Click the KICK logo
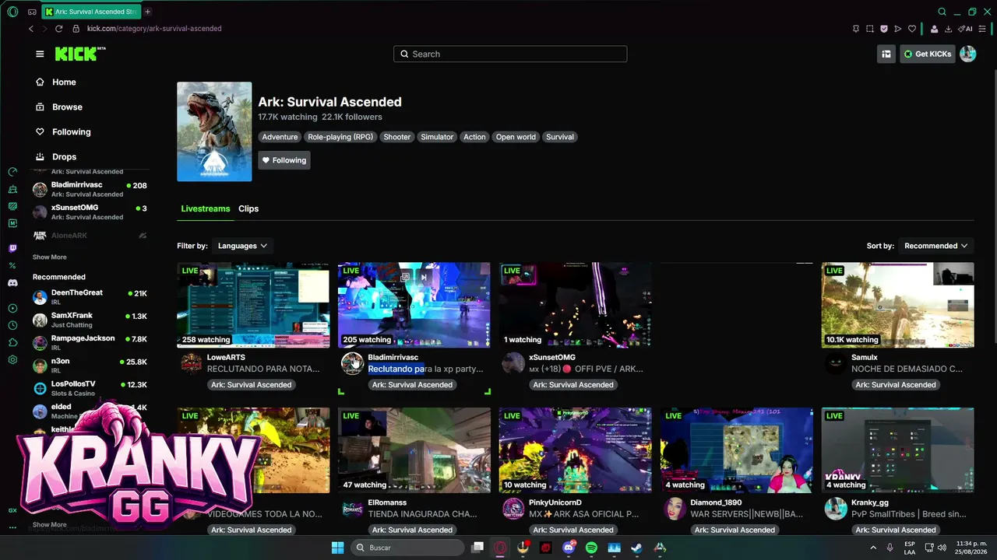997x560 pixels. pyautogui.click(x=79, y=54)
